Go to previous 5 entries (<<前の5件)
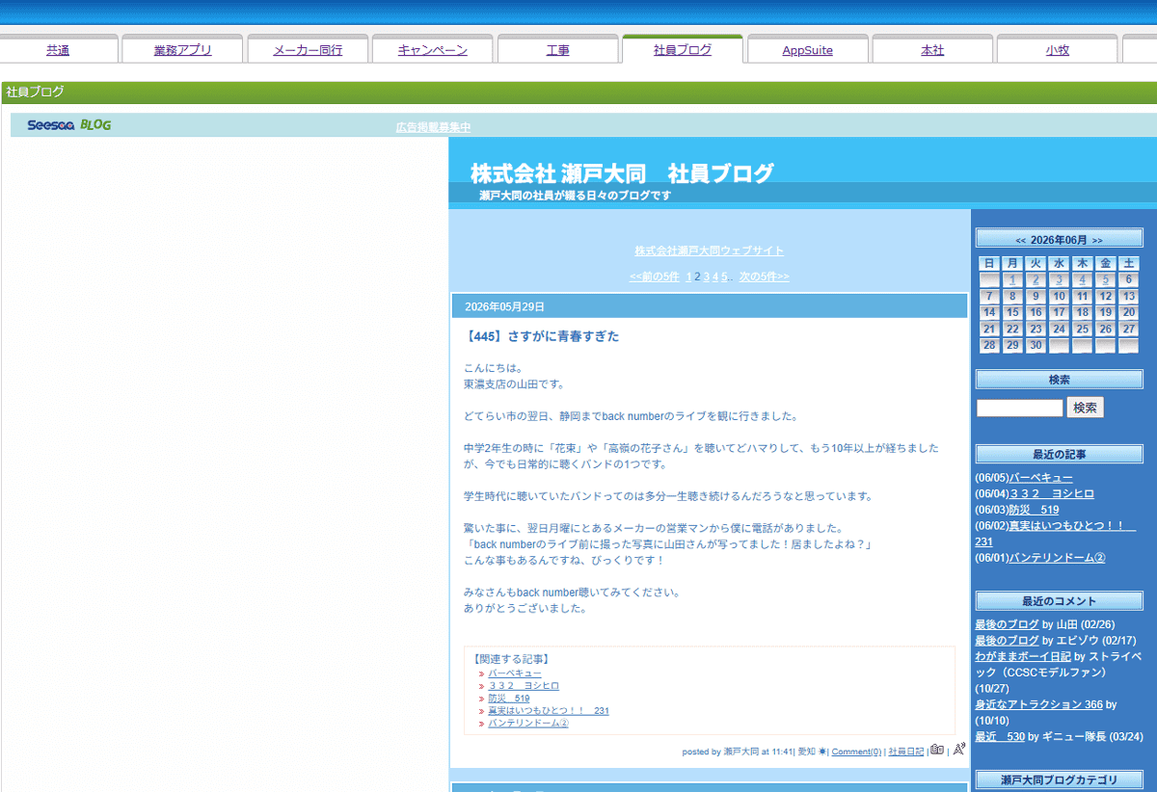The height and width of the screenshot is (792, 1157). [654, 277]
